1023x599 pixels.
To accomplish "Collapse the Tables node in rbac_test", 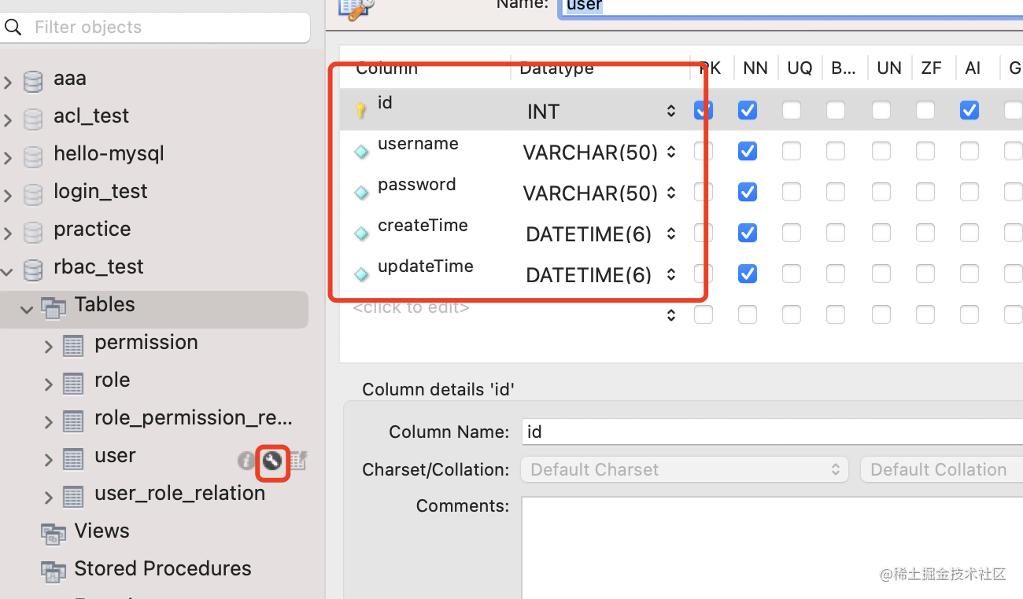I will click(28, 310).
